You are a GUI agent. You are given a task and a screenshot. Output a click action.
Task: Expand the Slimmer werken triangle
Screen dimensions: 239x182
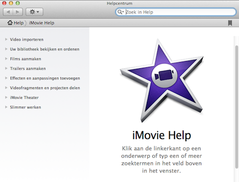coord(6,107)
